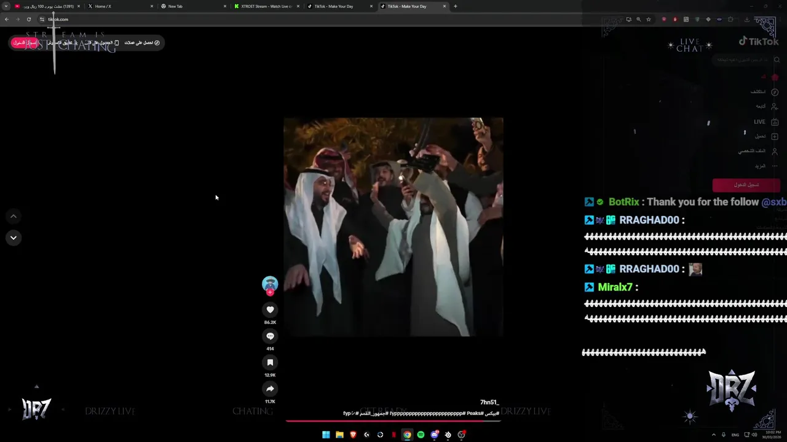Click browser forward arrow
This screenshot has width=787, height=442.
(x=17, y=19)
